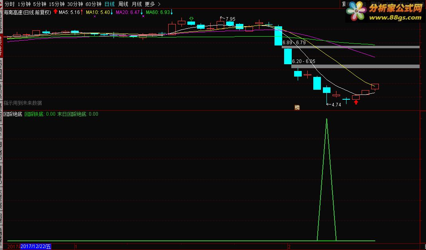
Task: Click the large cyan gap-down candle above 6.89 - 6.79
Action: point(278,36)
